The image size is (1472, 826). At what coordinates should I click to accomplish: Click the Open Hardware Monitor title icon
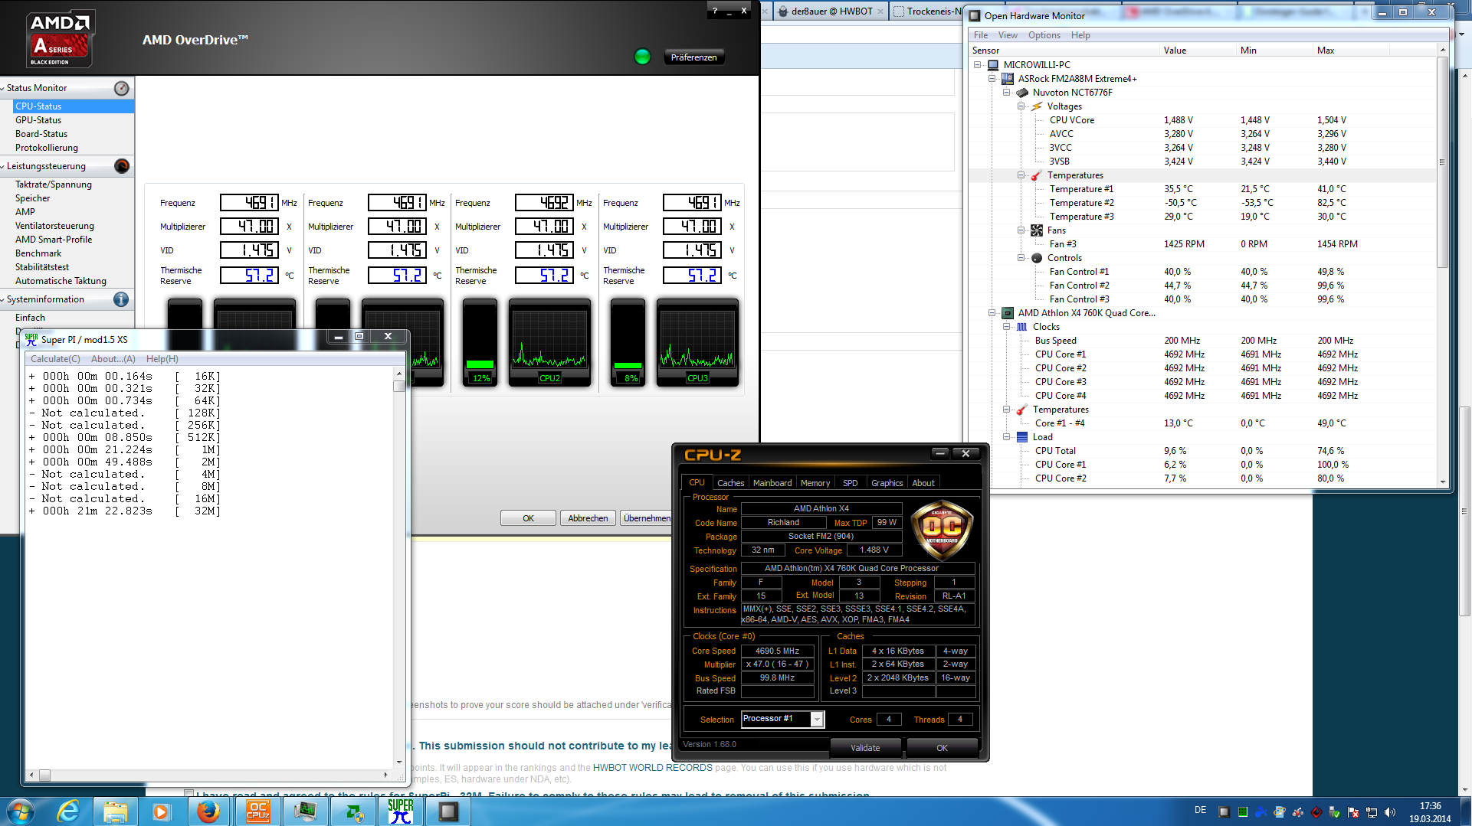pos(975,15)
